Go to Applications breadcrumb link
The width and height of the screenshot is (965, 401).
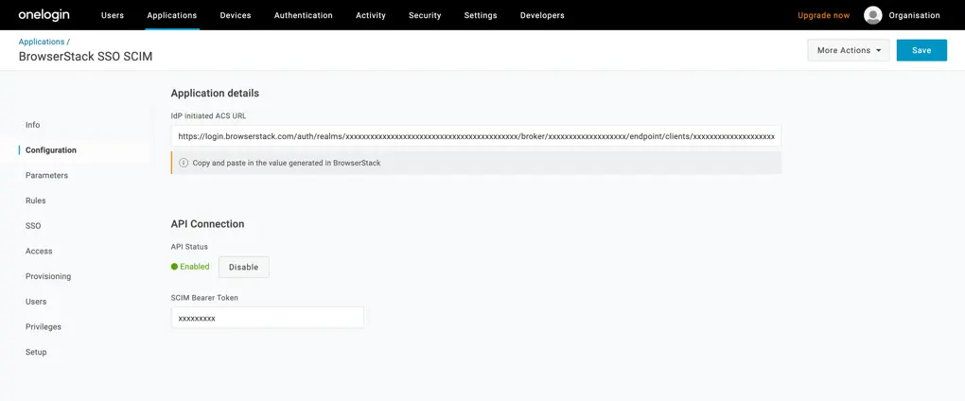pyautogui.click(x=42, y=42)
